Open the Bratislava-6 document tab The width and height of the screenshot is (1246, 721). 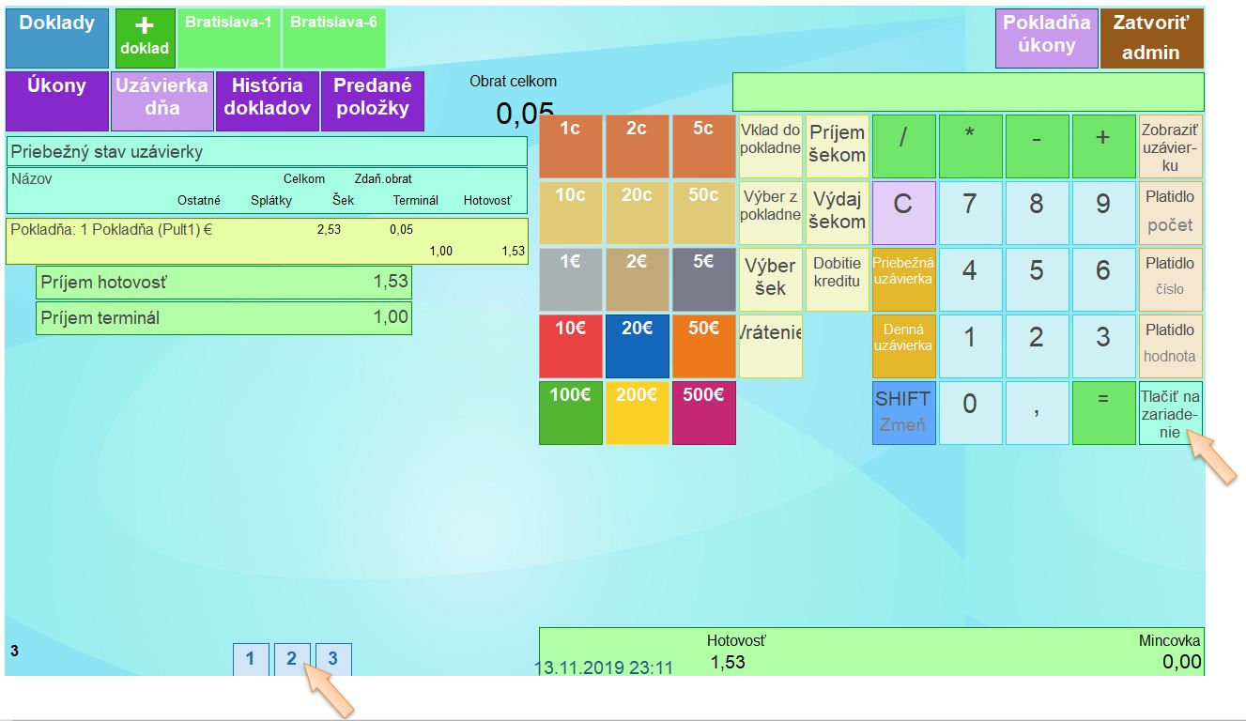click(x=333, y=38)
